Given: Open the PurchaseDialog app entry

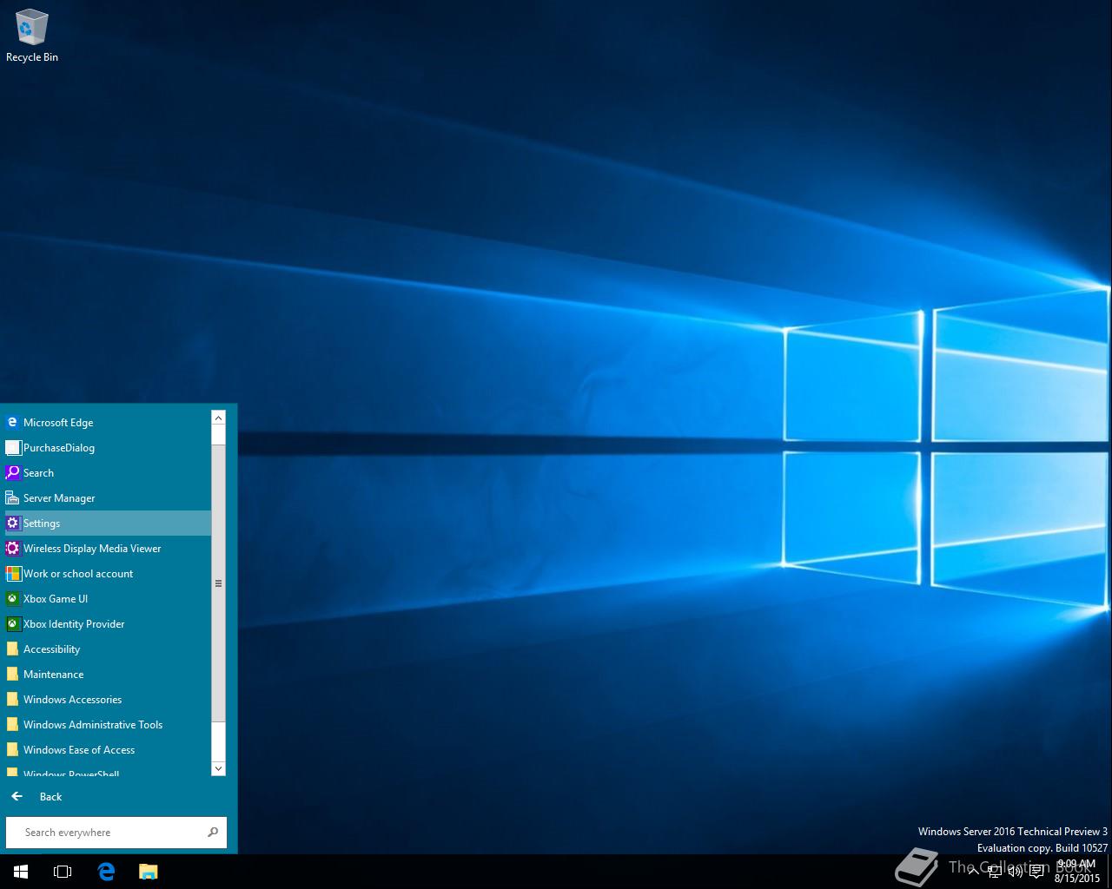Looking at the screenshot, I should [108, 447].
